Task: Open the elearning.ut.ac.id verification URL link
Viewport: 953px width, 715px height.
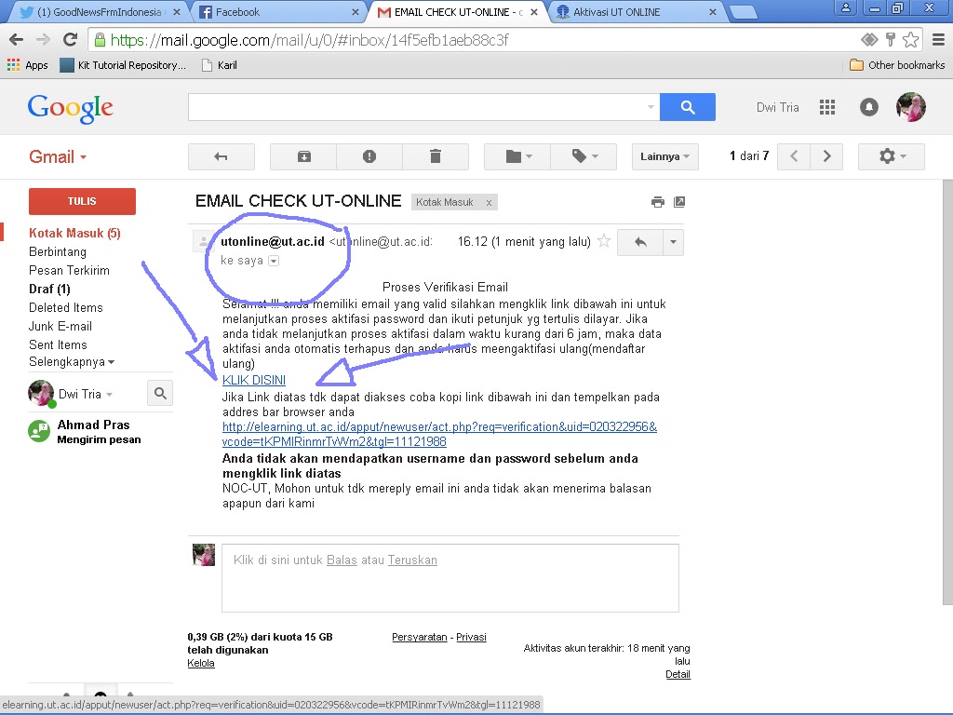Action: (x=439, y=434)
